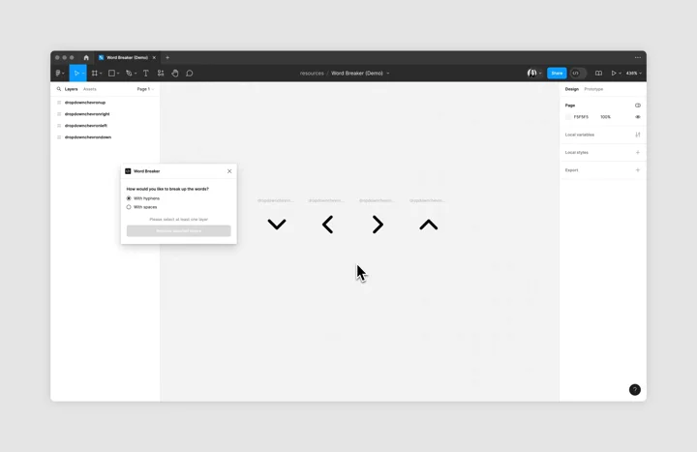Select the Comment tool

pos(190,74)
